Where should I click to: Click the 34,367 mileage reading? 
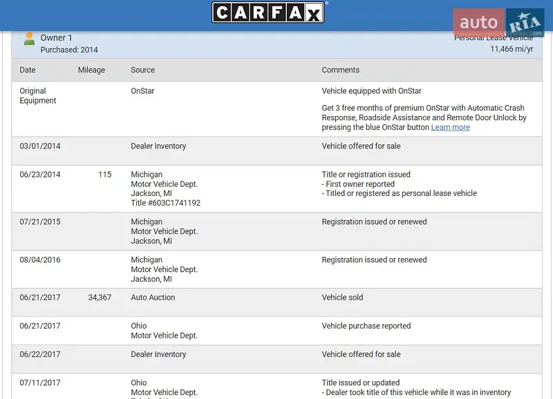coord(100,298)
